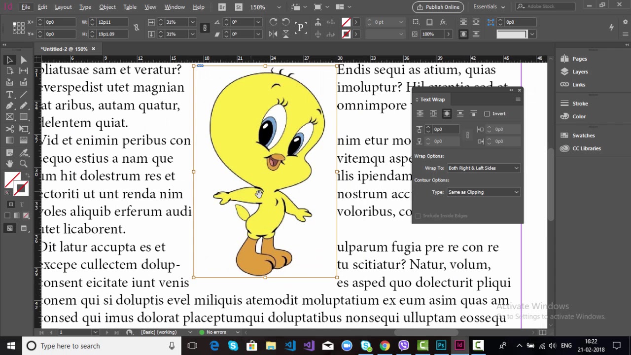This screenshot has height=355, width=631.
Task: Choose the Gap tool
Action: click(24, 71)
